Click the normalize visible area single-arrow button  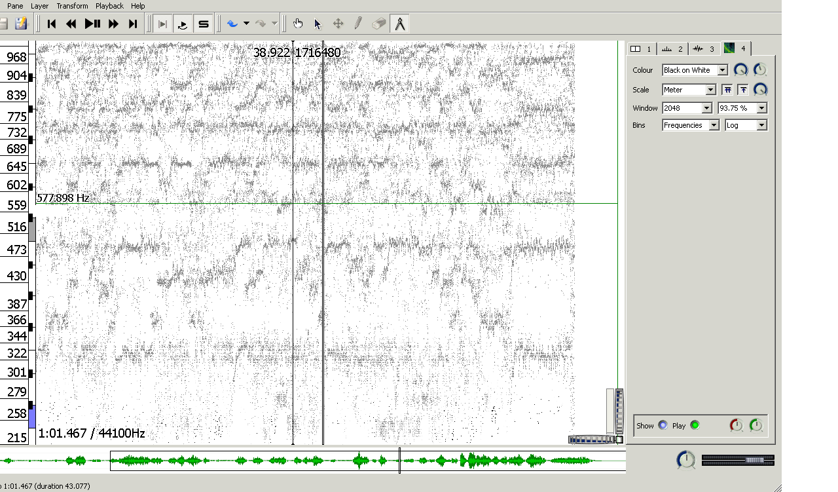coord(743,90)
